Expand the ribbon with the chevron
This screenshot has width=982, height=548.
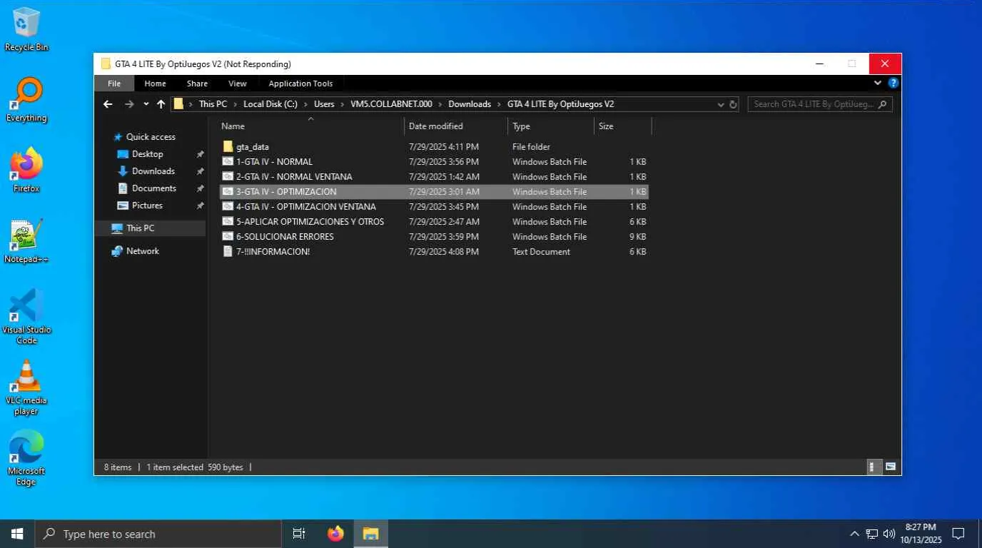pos(878,83)
